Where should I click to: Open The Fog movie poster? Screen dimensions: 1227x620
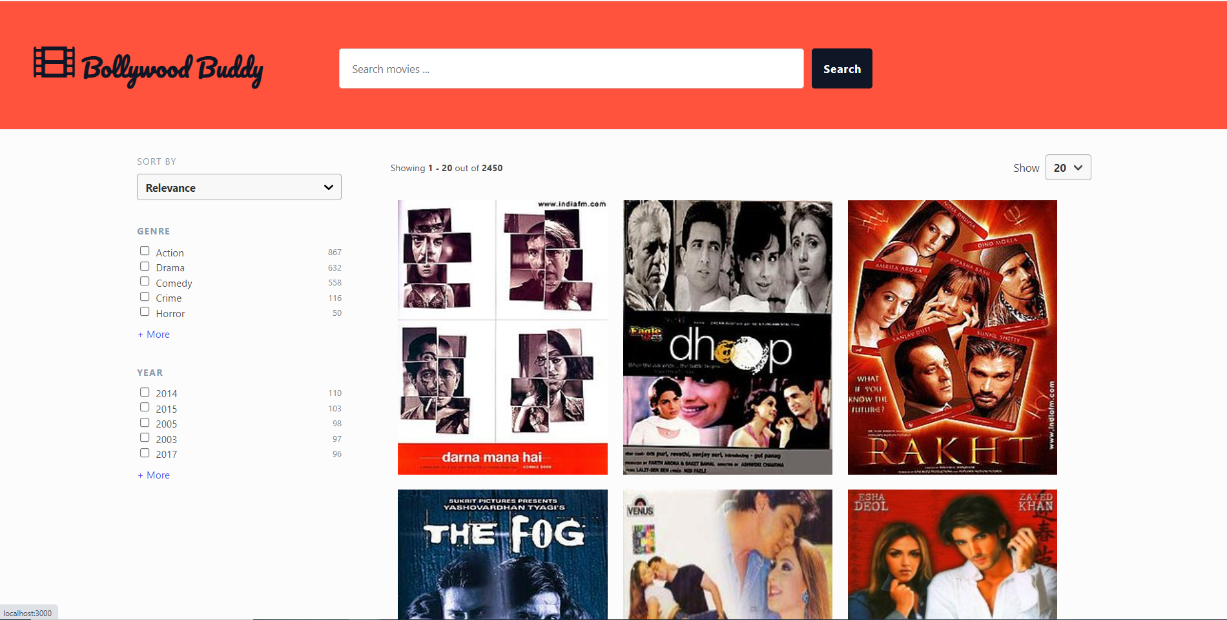(x=502, y=554)
